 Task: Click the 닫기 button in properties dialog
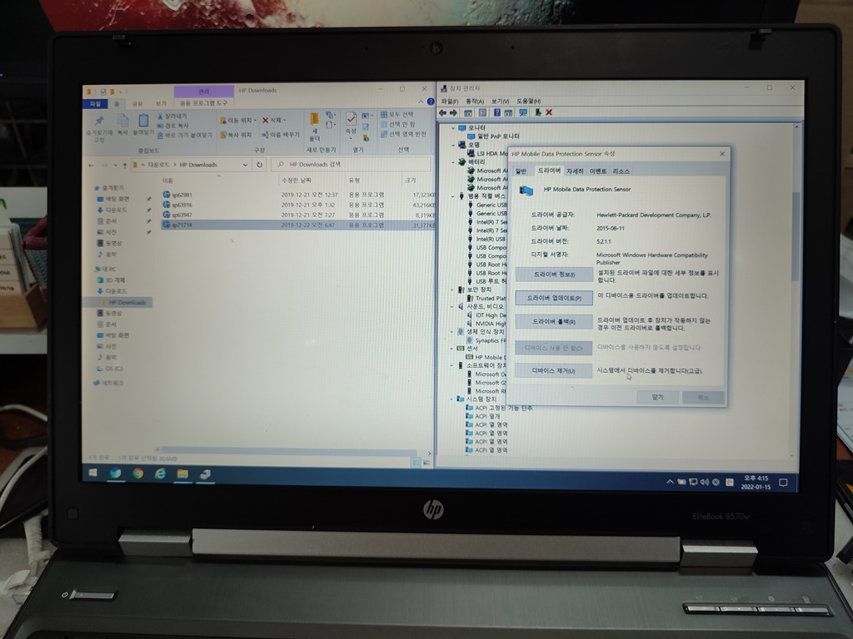coord(658,397)
